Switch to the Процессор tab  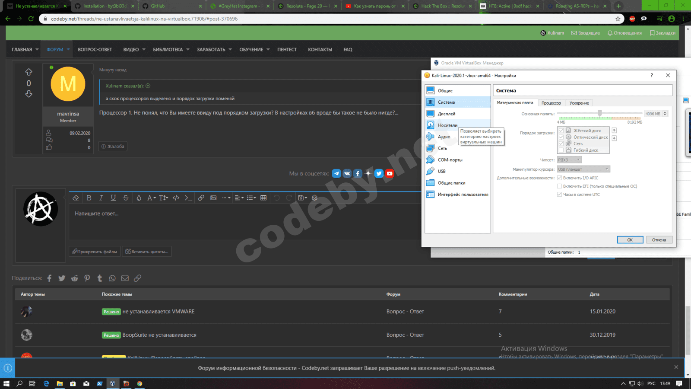pyautogui.click(x=551, y=103)
